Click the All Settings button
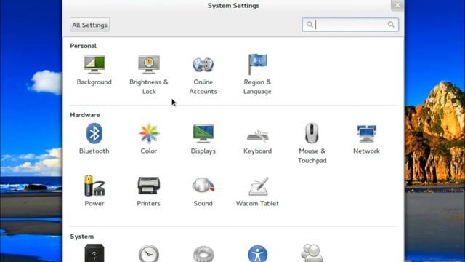 pyautogui.click(x=90, y=25)
